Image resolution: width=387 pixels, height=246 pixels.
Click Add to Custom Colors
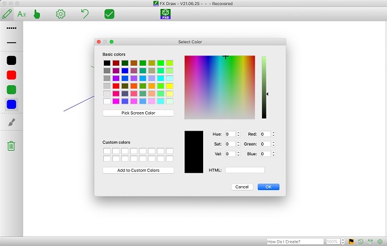[x=138, y=170]
